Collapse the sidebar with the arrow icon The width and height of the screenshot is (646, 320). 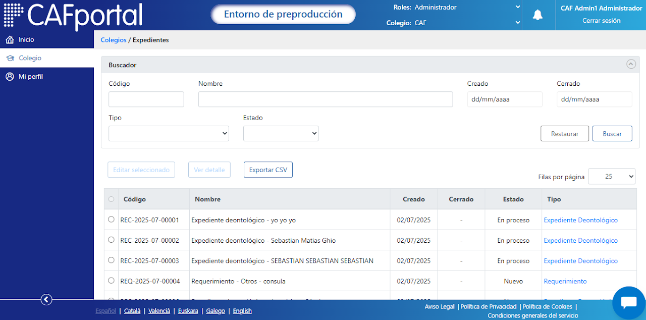(46, 300)
